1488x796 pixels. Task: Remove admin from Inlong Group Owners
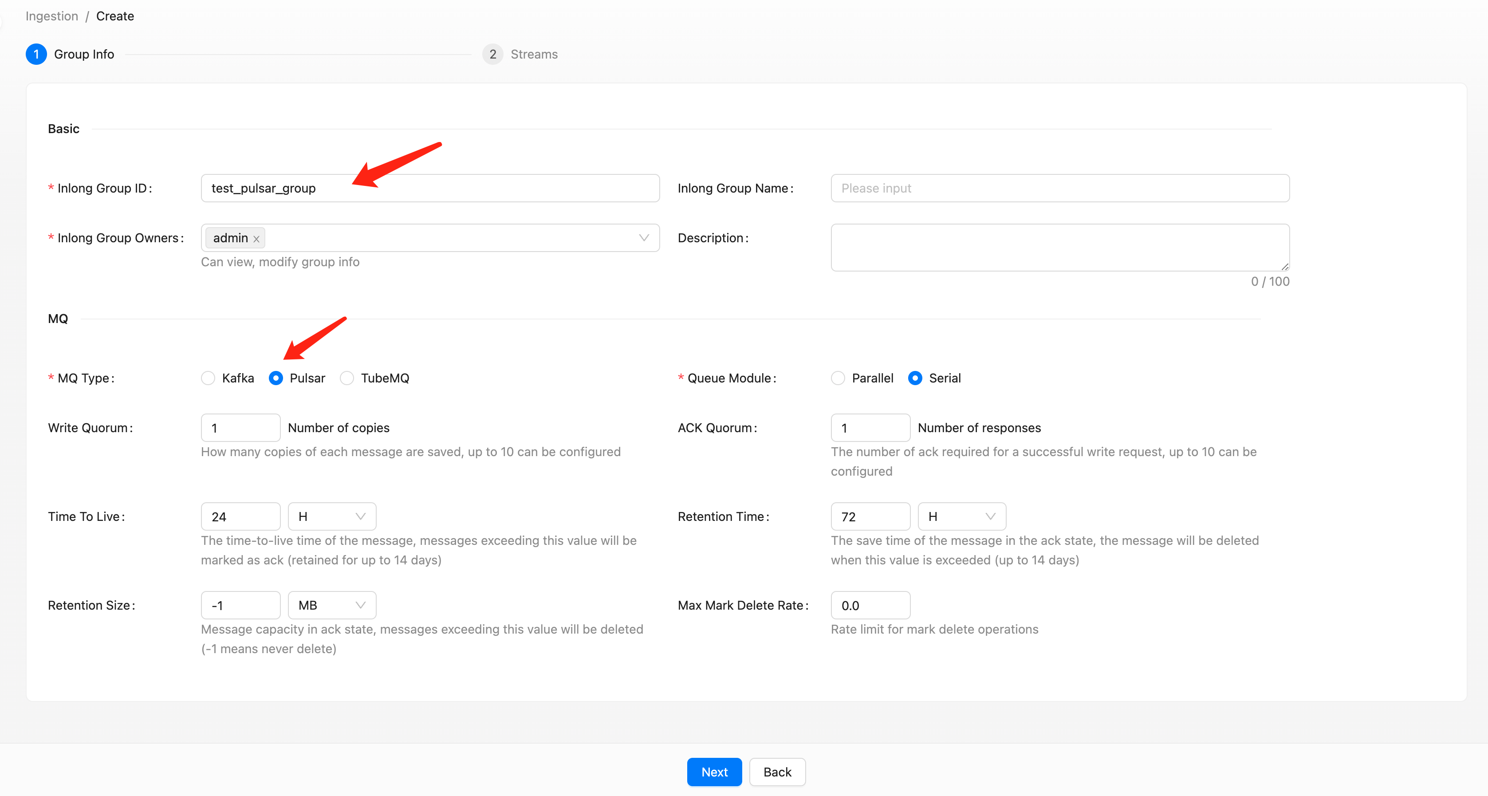tap(257, 238)
